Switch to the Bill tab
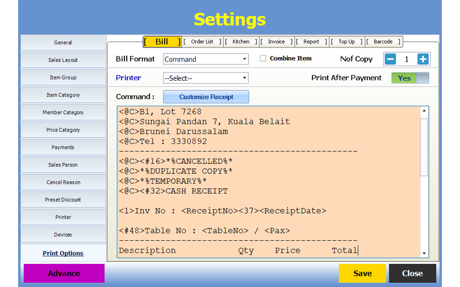This screenshot has width=460, height=287. coord(162,42)
